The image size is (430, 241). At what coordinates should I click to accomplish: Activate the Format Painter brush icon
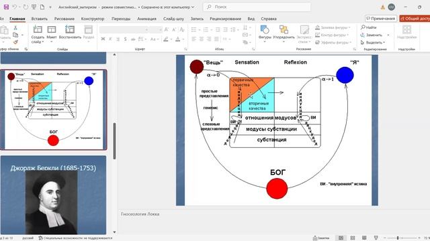tap(15, 42)
